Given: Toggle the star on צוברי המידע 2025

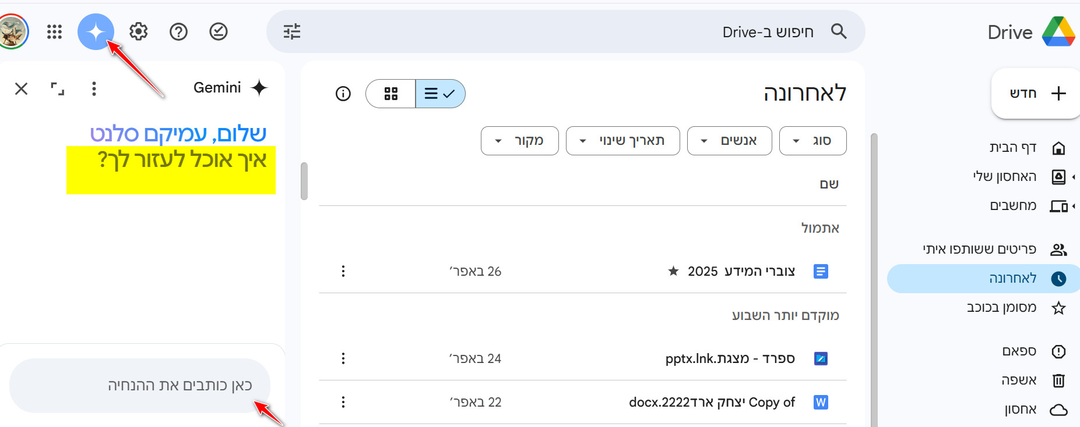Looking at the screenshot, I should point(673,271).
